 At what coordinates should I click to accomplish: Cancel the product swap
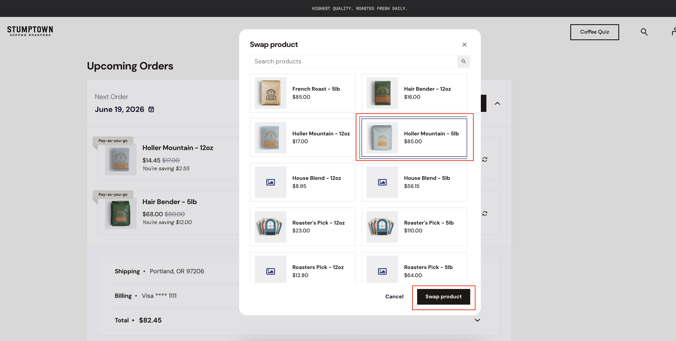tap(394, 297)
